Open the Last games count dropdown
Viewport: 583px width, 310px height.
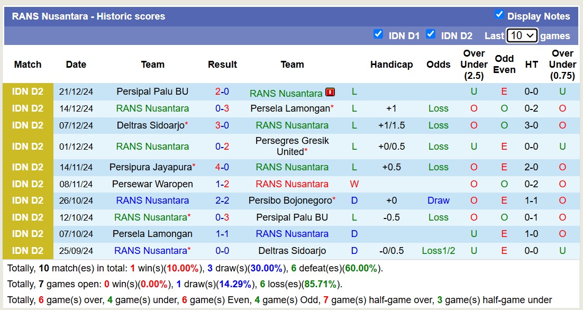[x=522, y=35]
